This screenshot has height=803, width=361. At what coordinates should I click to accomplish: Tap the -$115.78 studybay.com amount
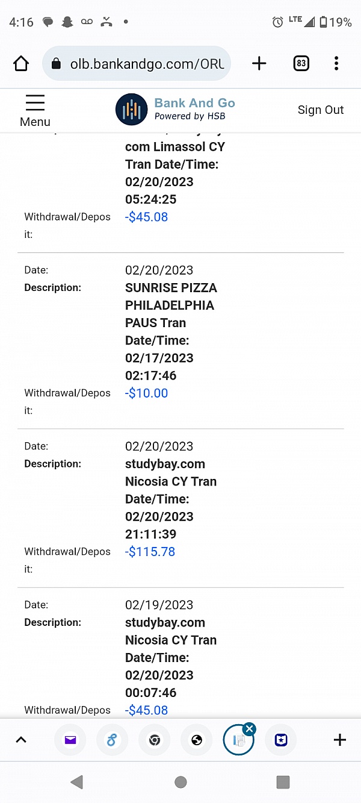coord(150,552)
